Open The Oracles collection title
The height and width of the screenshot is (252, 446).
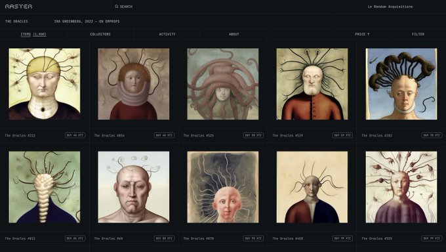16,22
